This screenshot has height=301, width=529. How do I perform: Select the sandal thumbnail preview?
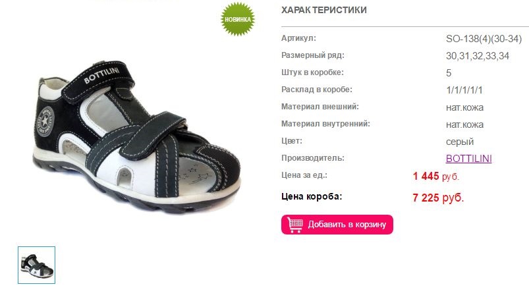pyautogui.click(x=36, y=265)
